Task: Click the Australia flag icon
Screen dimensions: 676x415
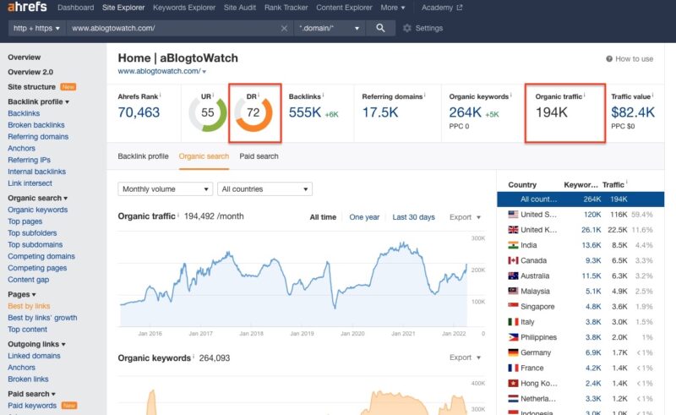Action: point(513,276)
